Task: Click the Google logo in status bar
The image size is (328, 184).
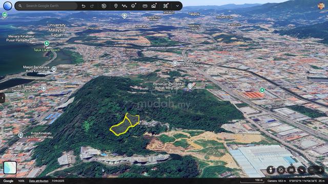Action: [x=8, y=181]
